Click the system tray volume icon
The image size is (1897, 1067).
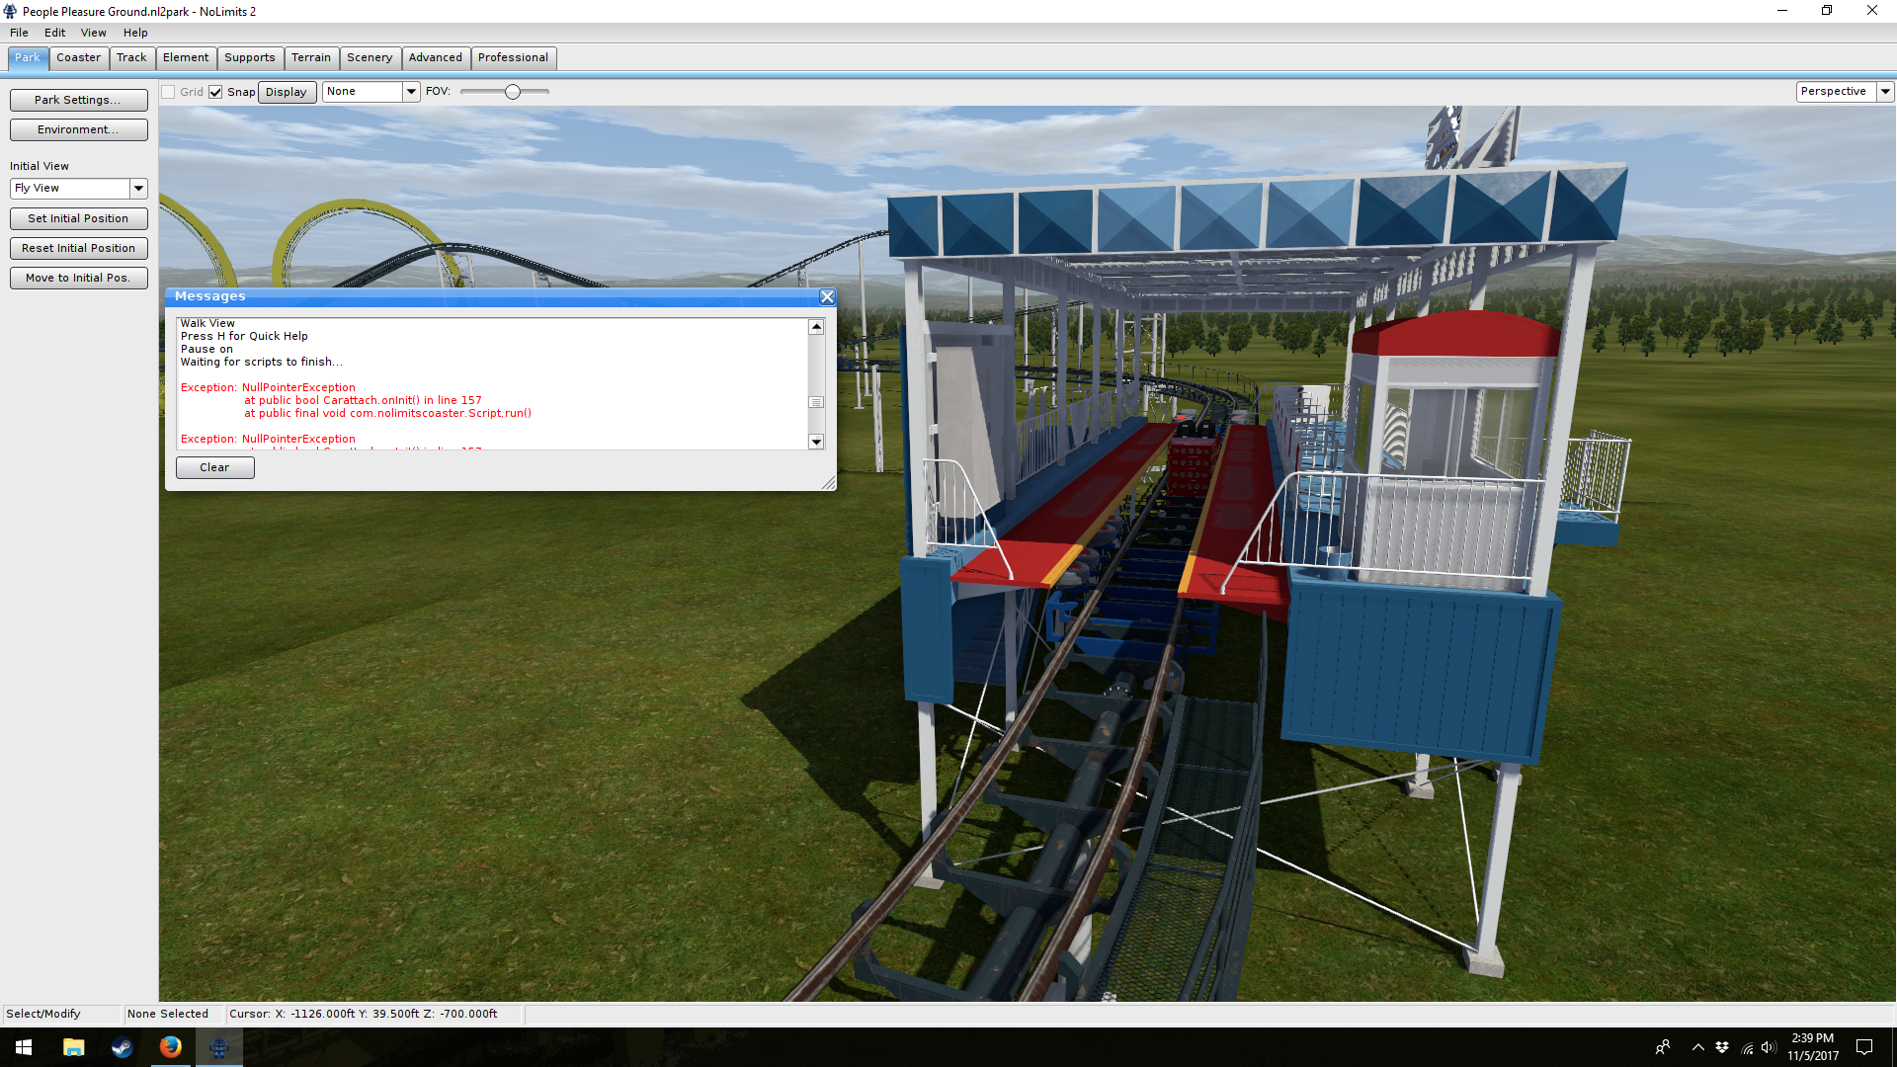point(1769,1047)
